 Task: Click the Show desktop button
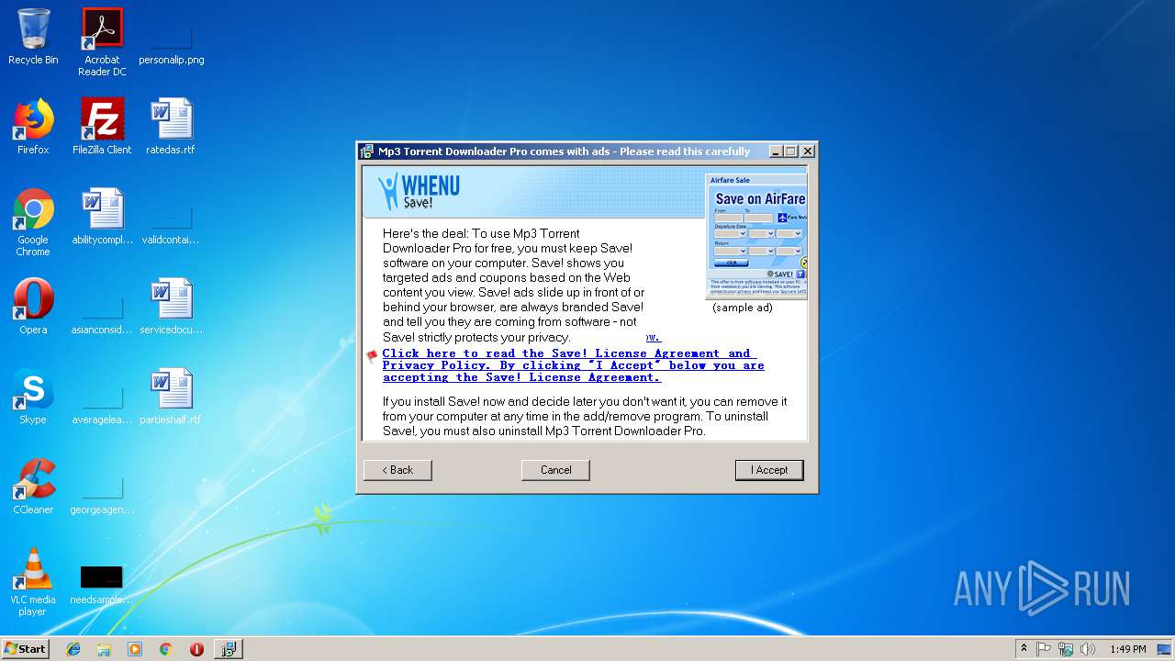click(1165, 649)
